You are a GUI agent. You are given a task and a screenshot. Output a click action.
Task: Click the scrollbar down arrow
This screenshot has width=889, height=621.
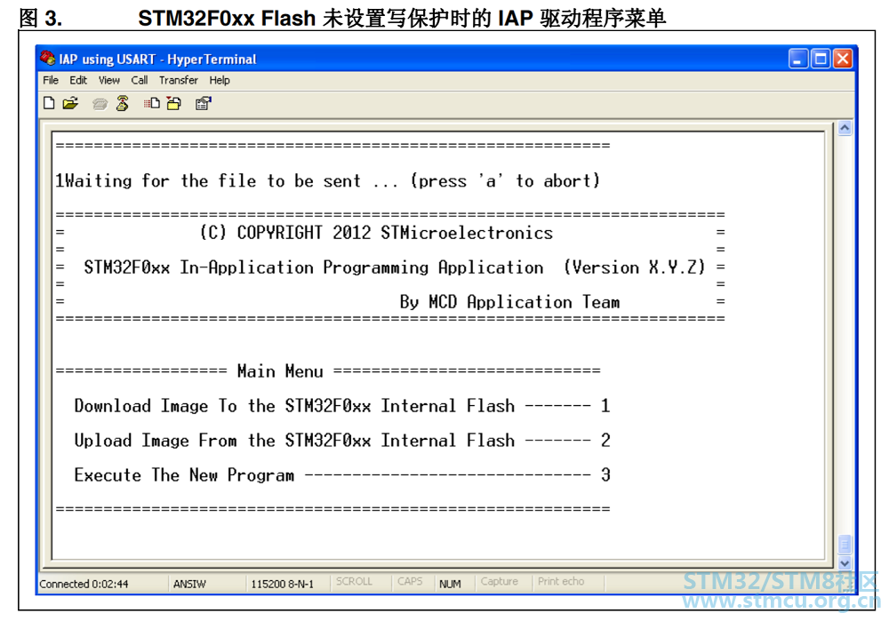(x=845, y=563)
